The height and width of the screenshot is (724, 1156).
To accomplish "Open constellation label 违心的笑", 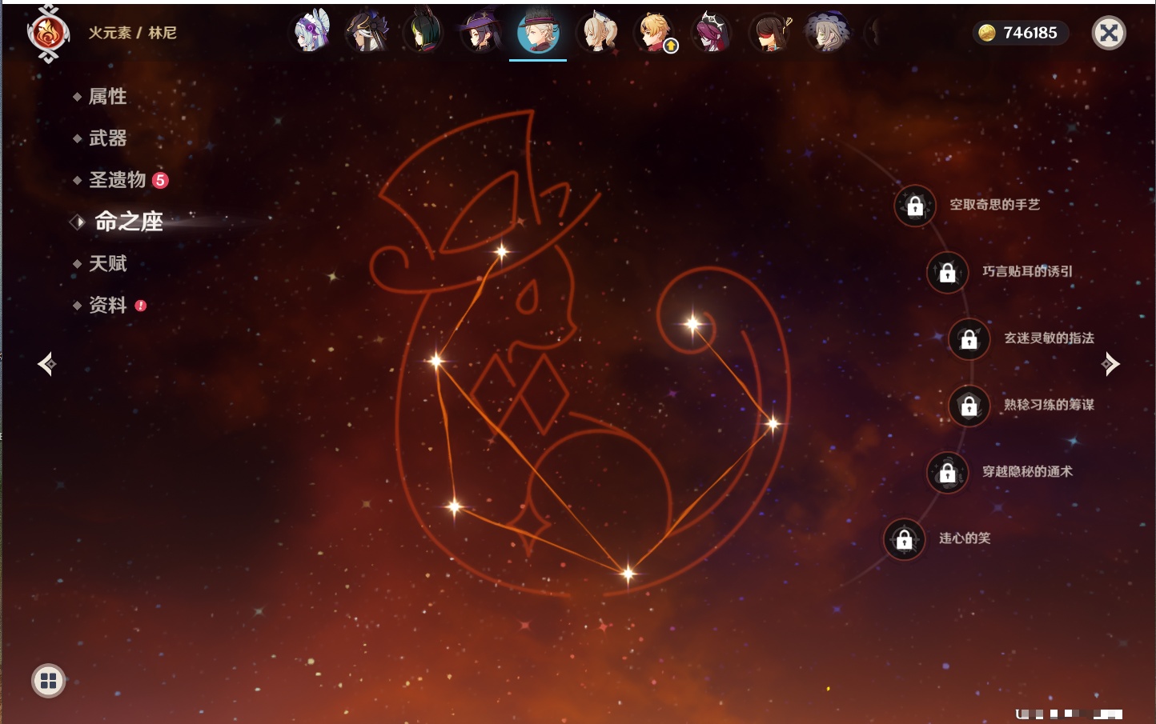I will tap(965, 538).
